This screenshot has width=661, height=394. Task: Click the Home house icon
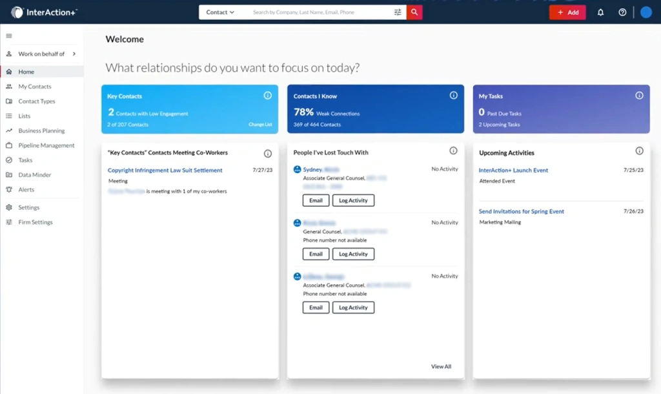coord(9,72)
